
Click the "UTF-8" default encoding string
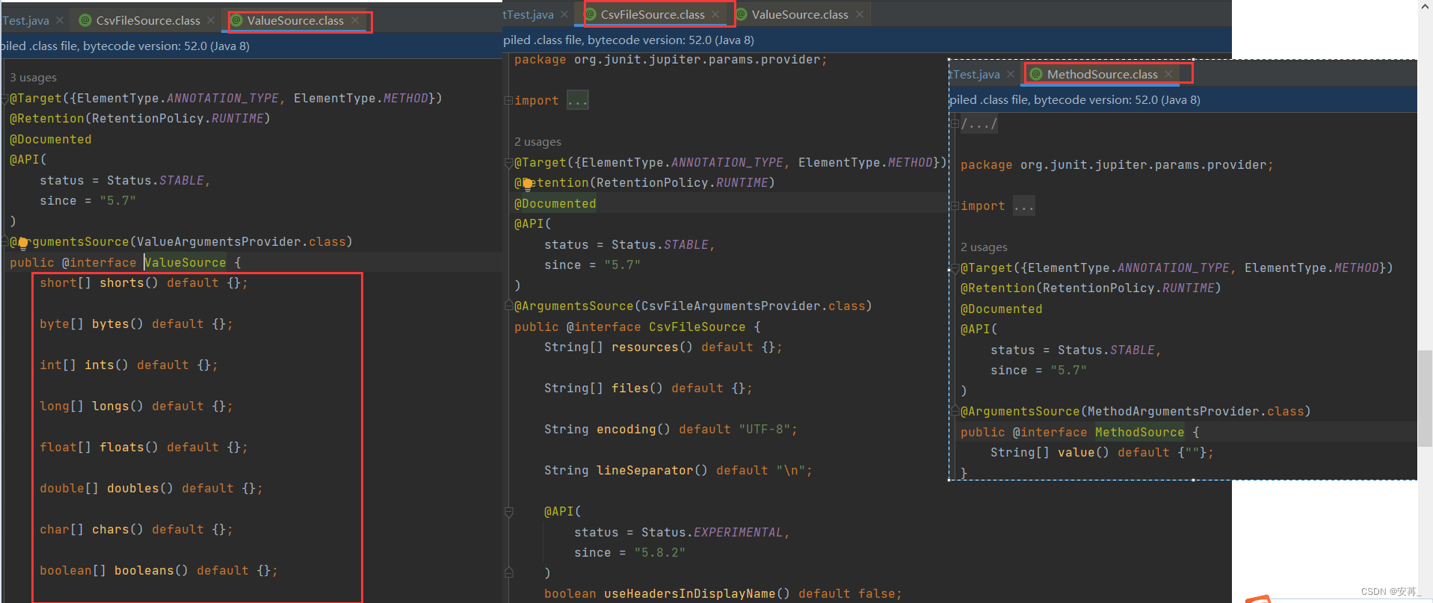pyautogui.click(x=764, y=430)
